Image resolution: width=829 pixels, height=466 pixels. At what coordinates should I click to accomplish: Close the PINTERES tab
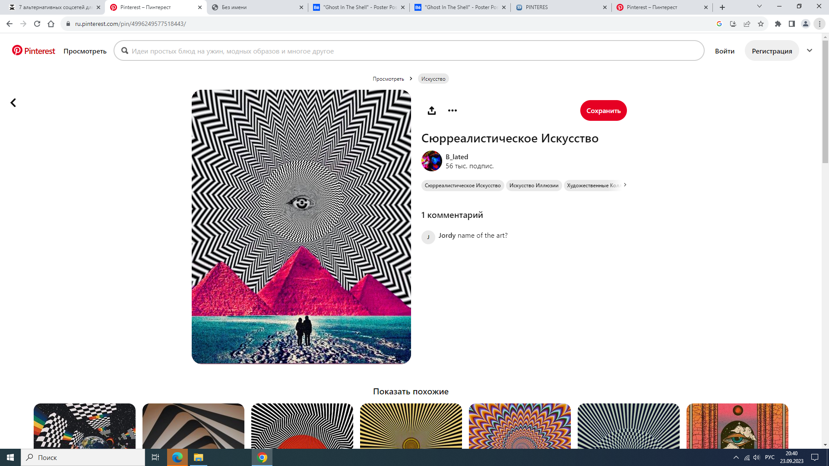point(605,7)
